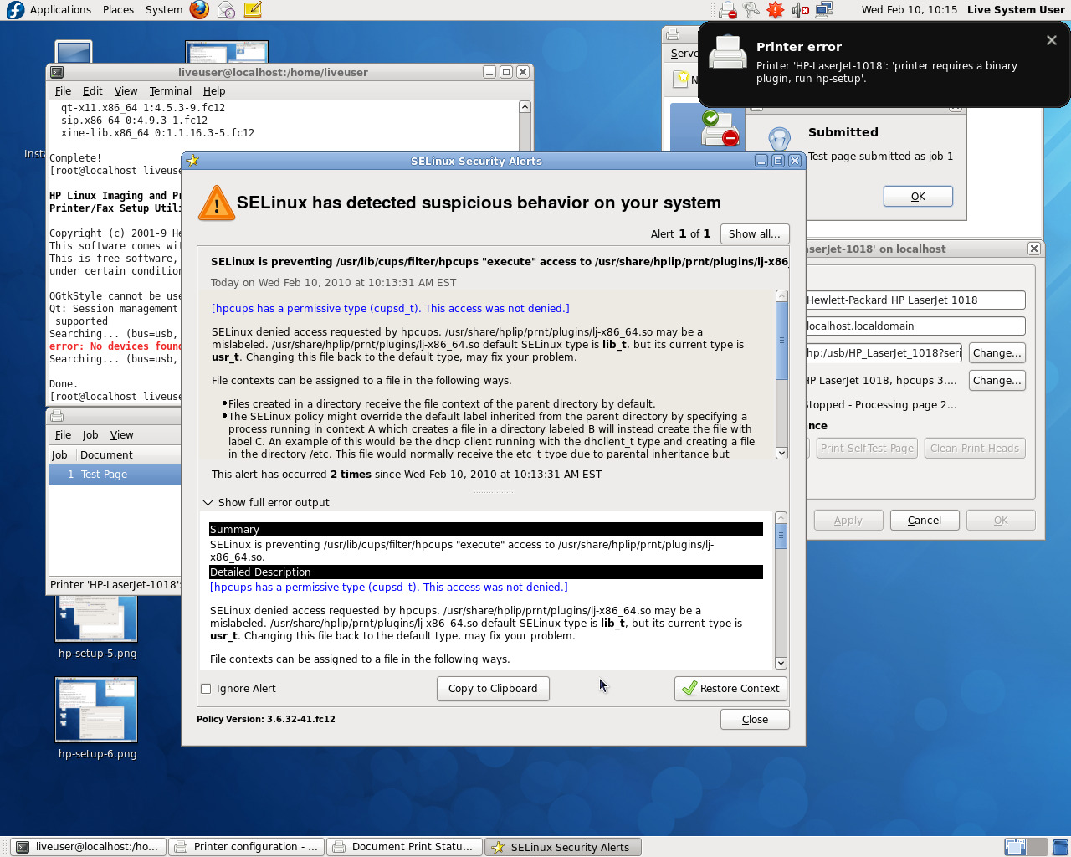
Task: Open the Terminal menu in the terminal window
Action: point(170,91)
